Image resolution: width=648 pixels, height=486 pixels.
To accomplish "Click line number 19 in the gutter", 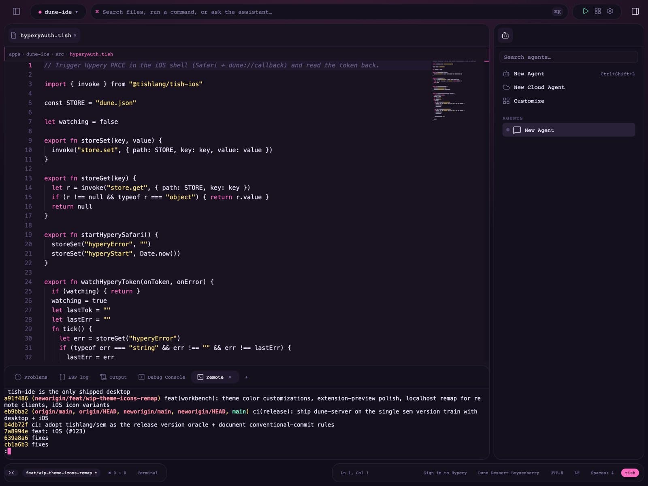I will click(28, 234).
